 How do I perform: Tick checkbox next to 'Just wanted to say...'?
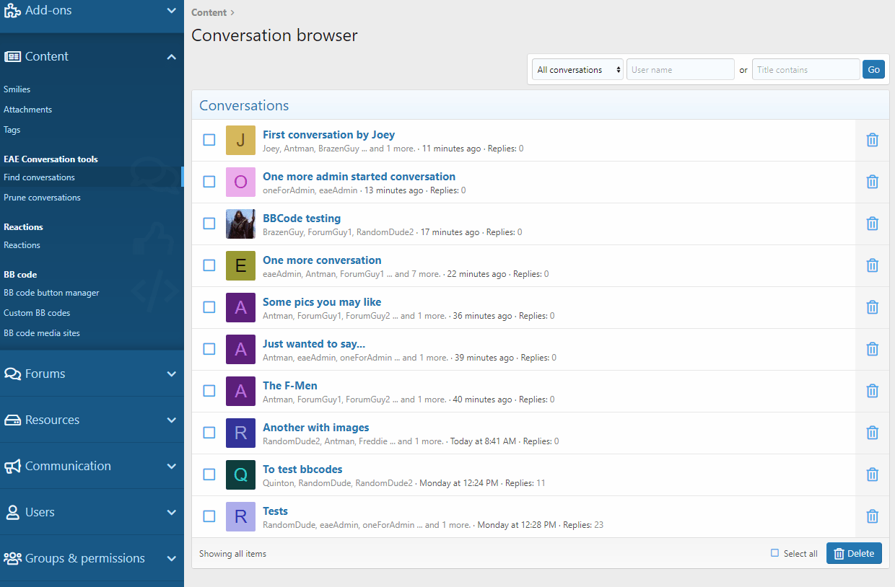pyautogui.click(x=209, y=349)
